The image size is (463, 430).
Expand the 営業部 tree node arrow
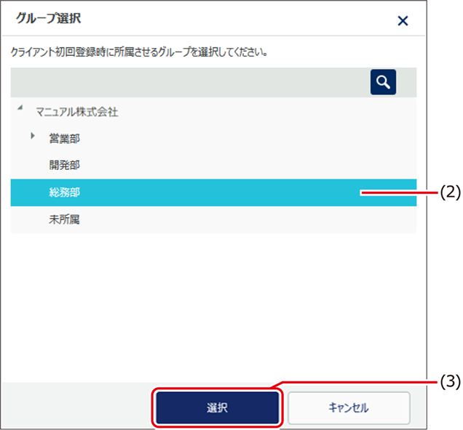[x=33, y=136]
